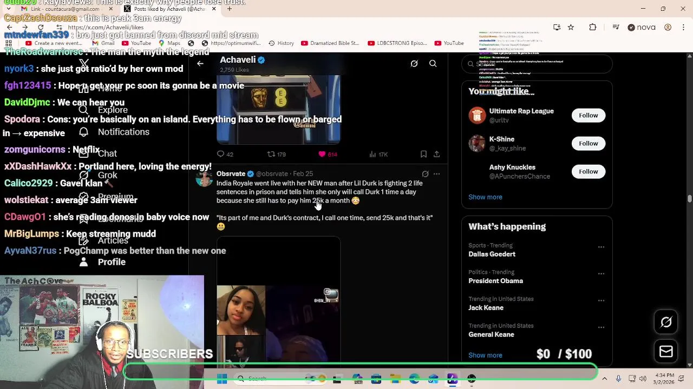The height and width of the screenshot is (389, 693).
Task: Open more menu for President Obama trend
Action: tap(601, 274)
